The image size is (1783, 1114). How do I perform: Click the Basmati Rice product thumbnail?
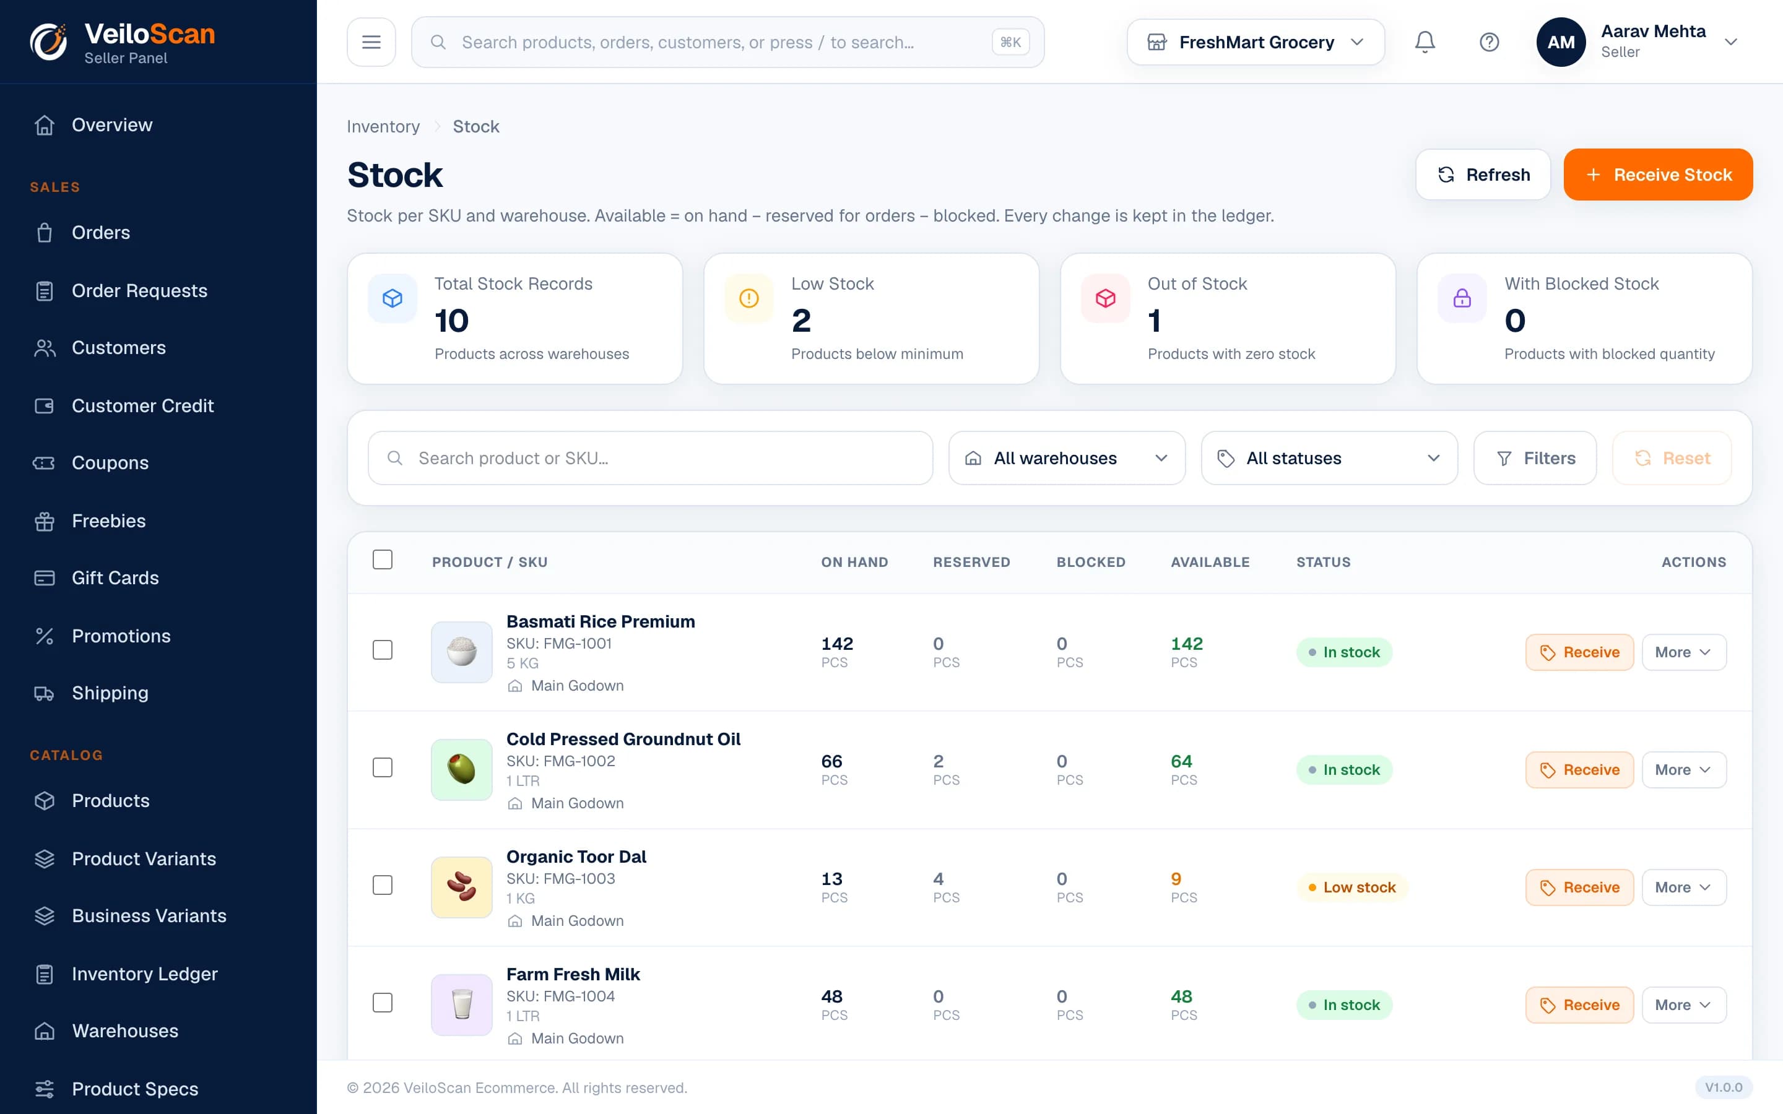(462, 652)
